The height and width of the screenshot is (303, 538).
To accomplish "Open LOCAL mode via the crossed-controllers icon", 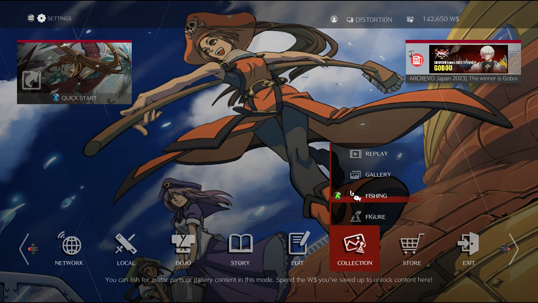I will coord(126,243).
